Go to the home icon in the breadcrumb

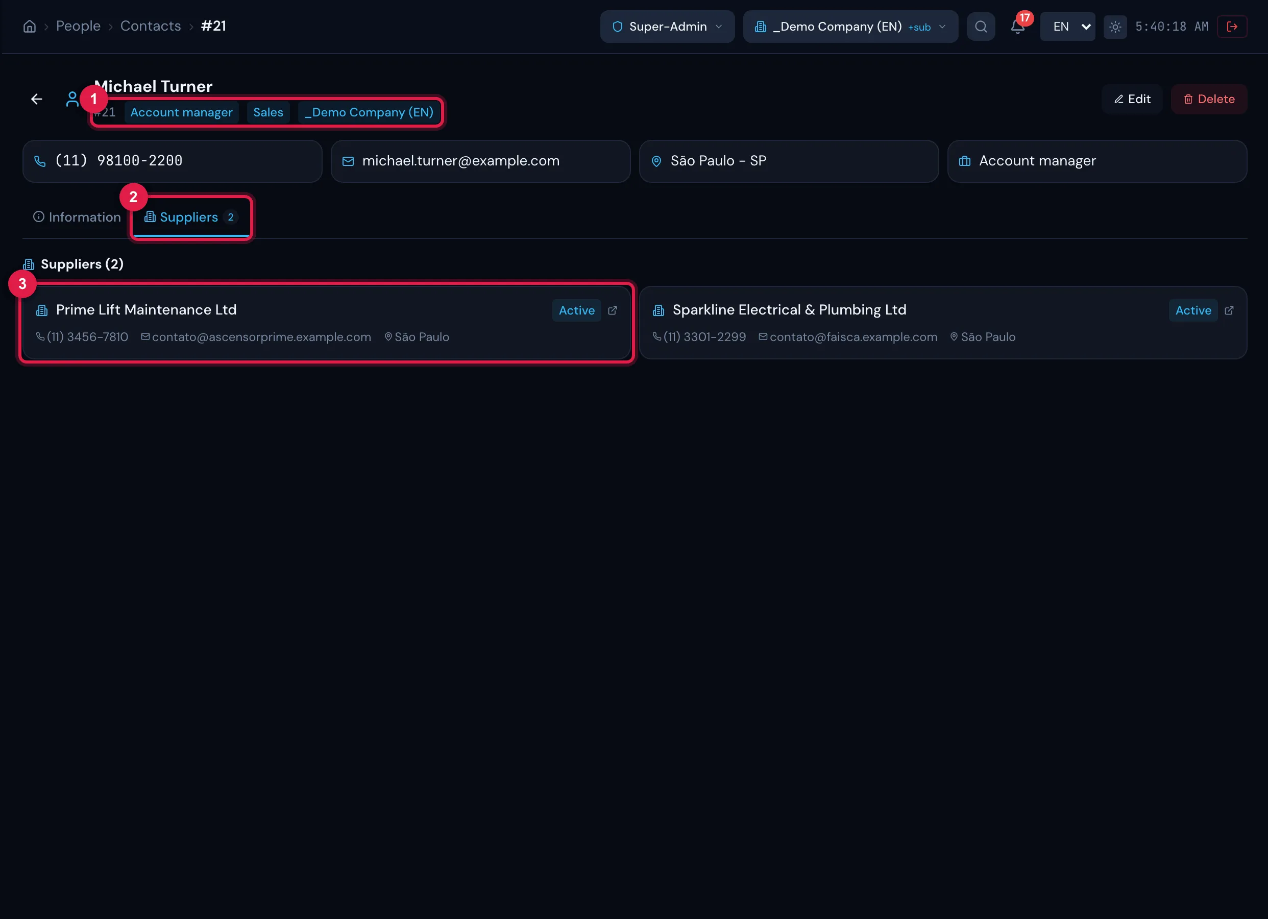[30, 26]
